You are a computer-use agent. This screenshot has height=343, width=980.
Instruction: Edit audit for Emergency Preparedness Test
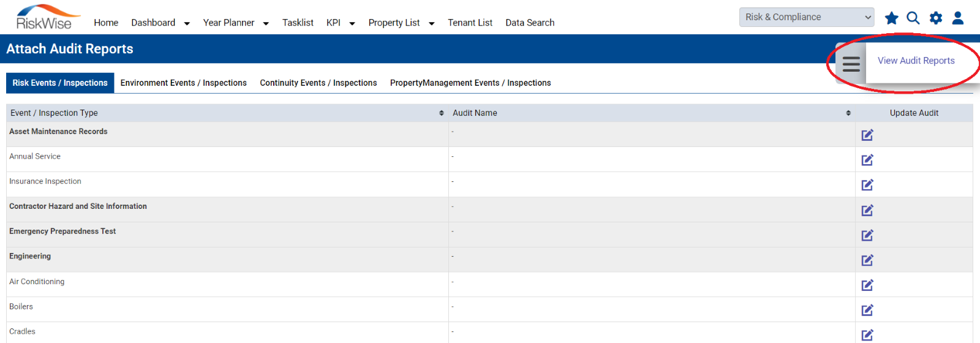pyautogui.click(x=867, y=235)
